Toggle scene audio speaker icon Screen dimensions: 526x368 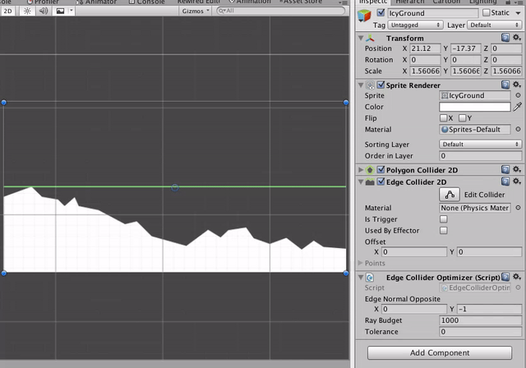(x=44, y=11)
